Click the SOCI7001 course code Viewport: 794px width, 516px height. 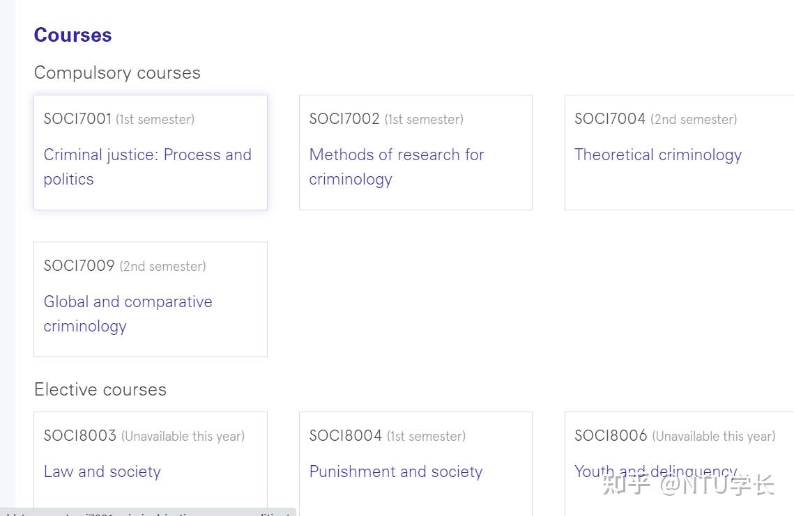click(x=77, y=119)
